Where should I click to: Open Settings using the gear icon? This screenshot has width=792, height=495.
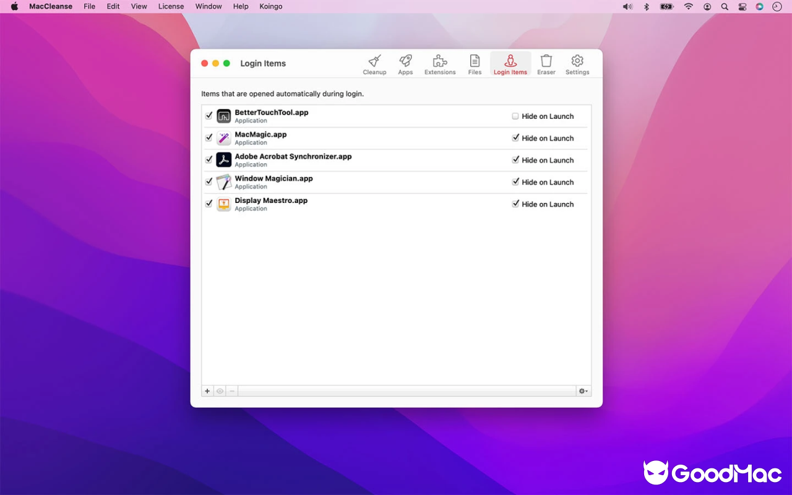coord(577,64)
